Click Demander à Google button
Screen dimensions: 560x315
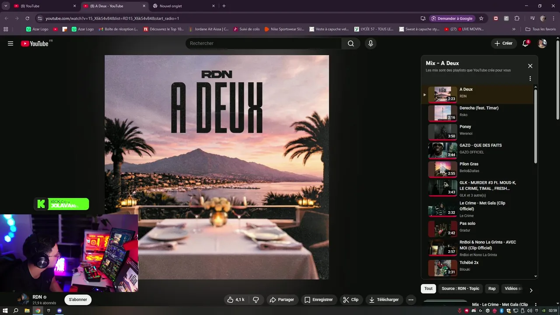click(452, 18)
